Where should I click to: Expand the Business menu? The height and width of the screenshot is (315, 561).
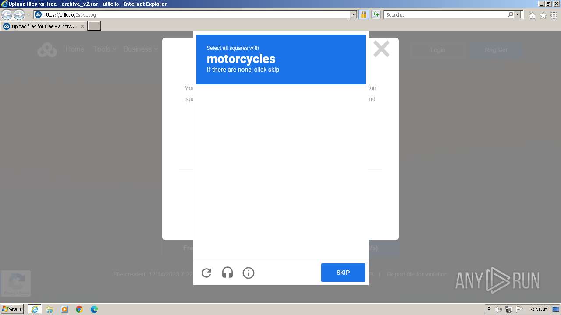[x=141, y=49]
